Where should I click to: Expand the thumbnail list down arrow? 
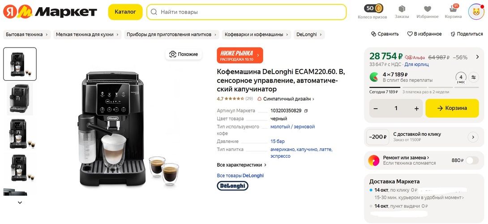click(x=20, y=202)
